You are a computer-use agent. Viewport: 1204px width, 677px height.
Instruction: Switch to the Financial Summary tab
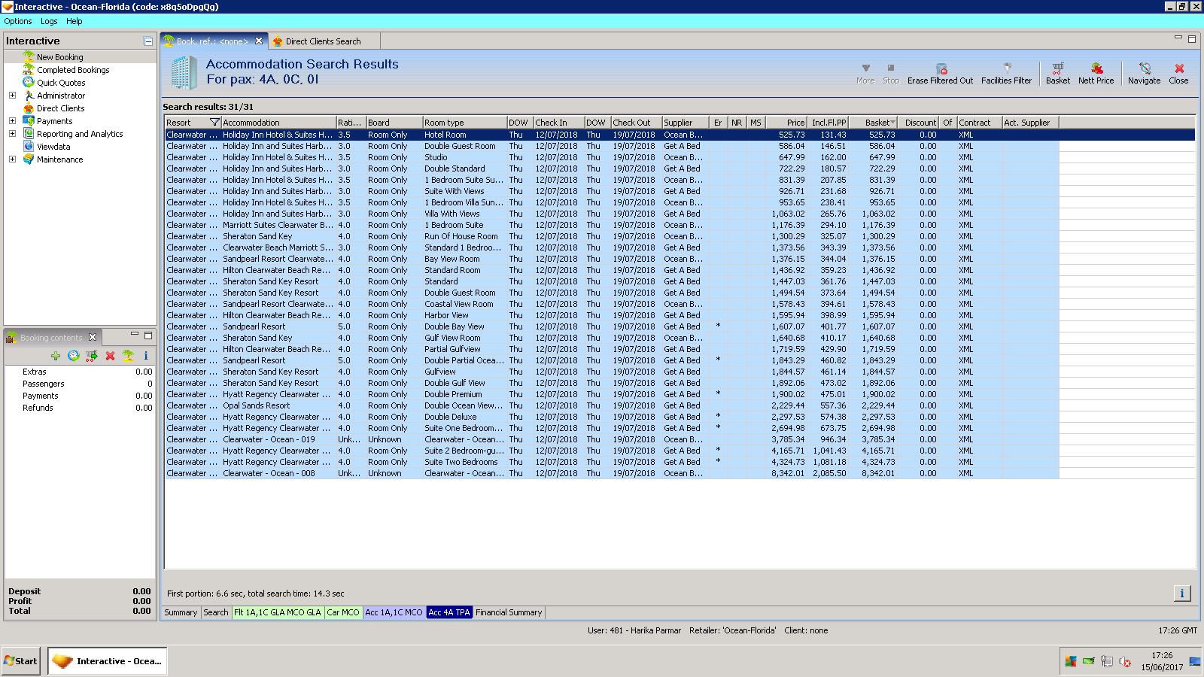click(x=509, y=612)
